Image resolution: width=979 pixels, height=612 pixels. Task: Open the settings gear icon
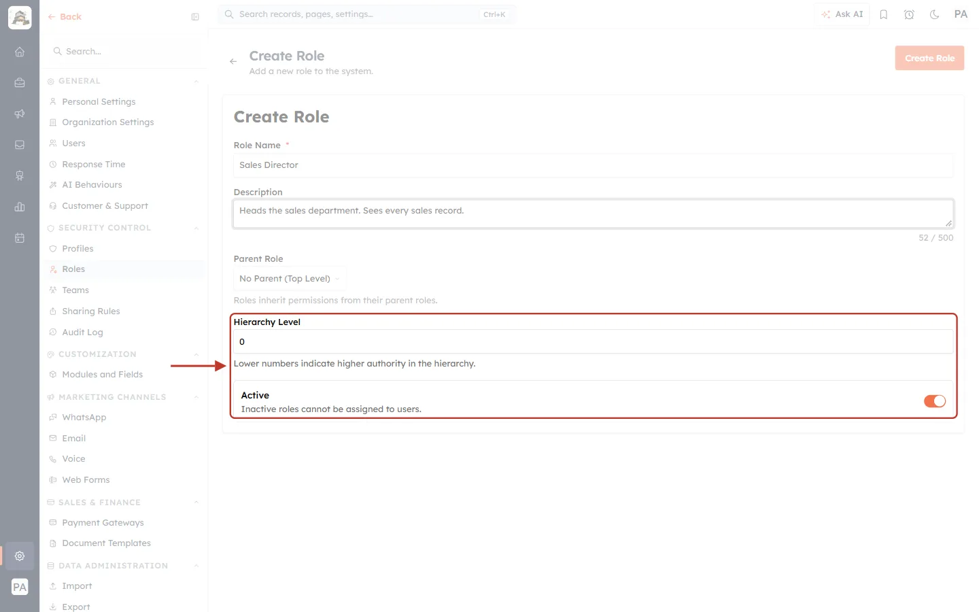tap(20, 556)
